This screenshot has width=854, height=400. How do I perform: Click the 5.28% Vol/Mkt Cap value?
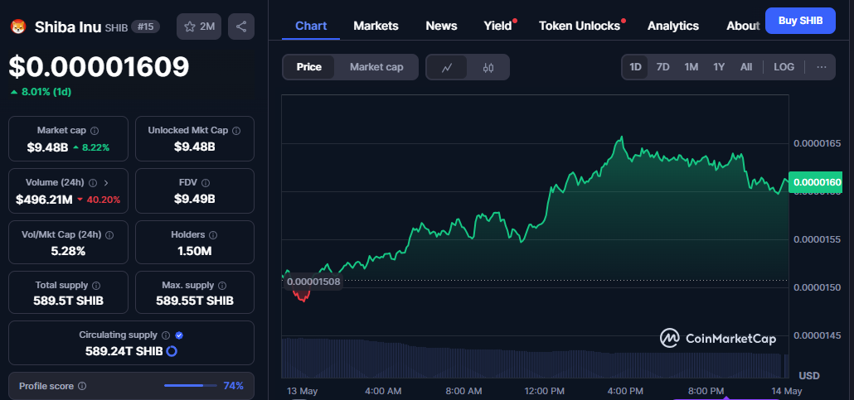(x=68, y=252)
